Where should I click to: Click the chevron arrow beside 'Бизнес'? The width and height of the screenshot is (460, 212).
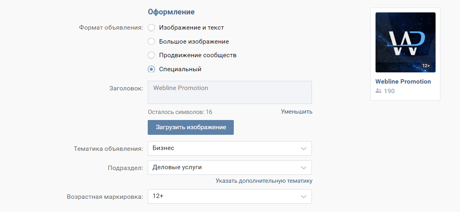click(x=303, y=148)
